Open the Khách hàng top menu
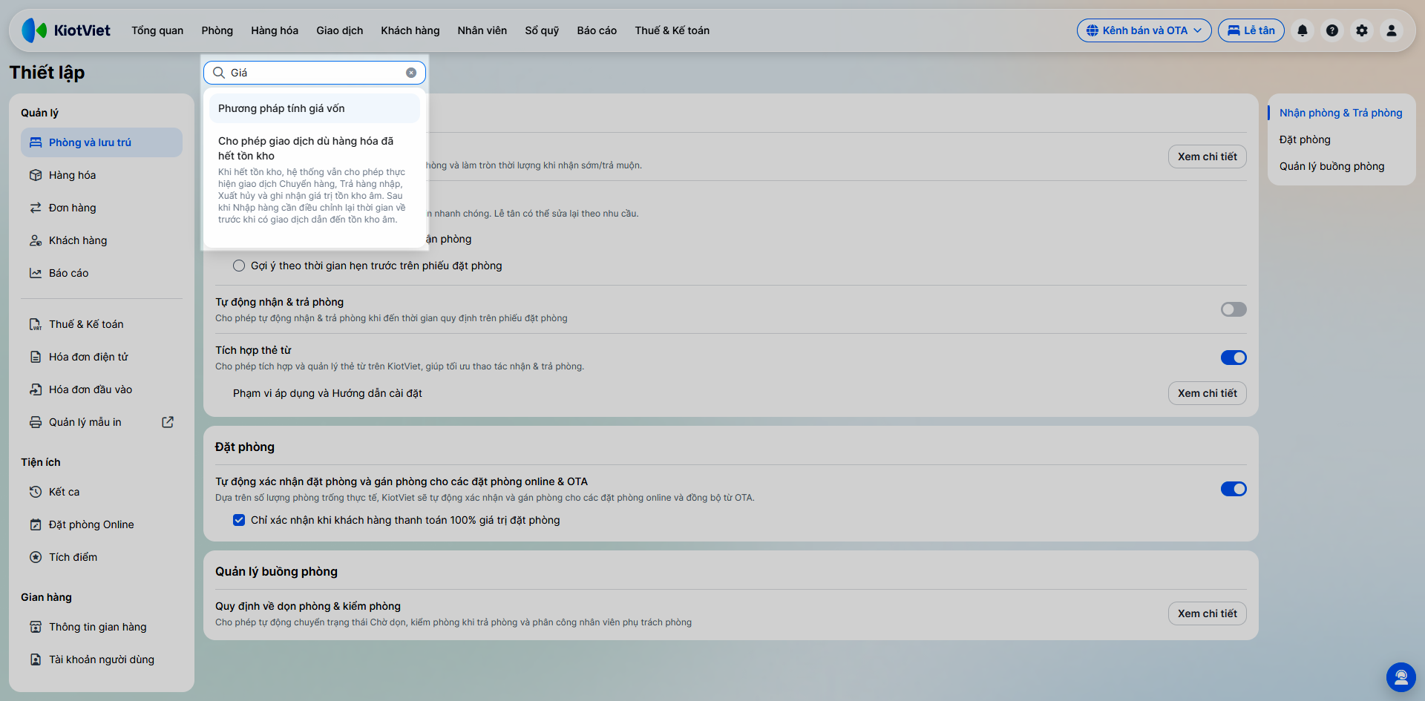The image size is (1425, 701). coord(410,30)
